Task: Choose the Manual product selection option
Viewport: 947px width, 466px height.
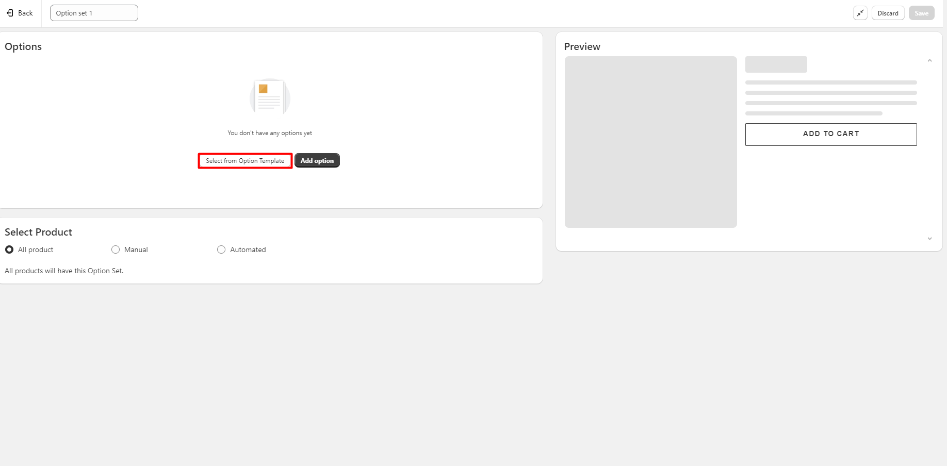Action: [116, 249]
